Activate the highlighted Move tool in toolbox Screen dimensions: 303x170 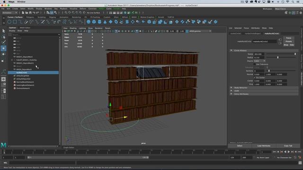pos(3,48)
